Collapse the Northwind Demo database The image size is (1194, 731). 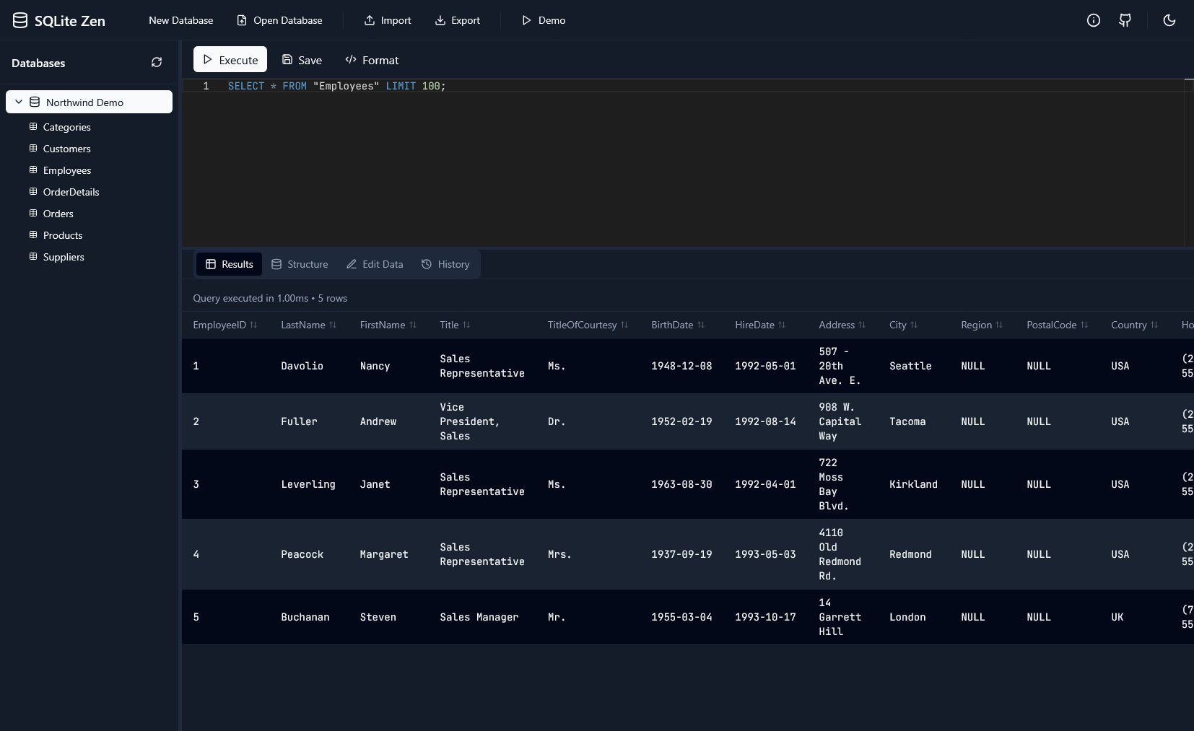pos(19,102)
